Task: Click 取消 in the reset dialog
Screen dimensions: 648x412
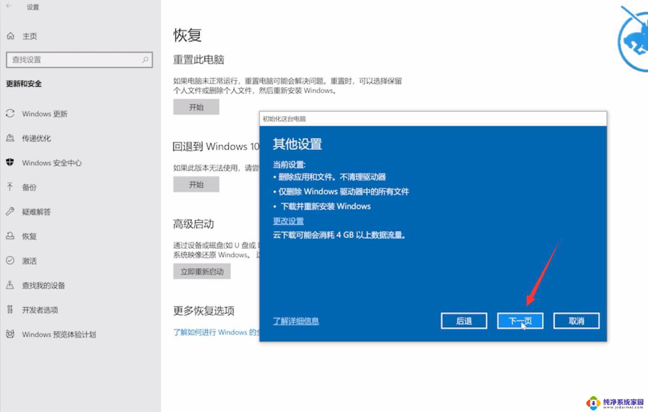Action: (x=576, y=321)
